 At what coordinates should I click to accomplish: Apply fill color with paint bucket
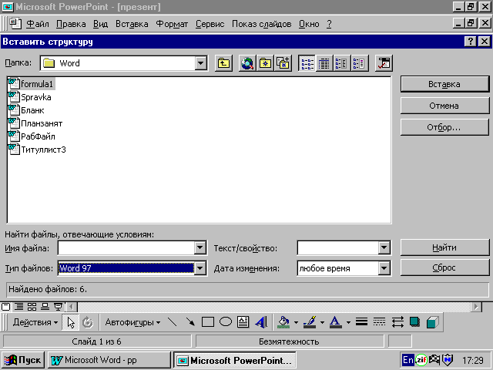[x=284, y=322]
